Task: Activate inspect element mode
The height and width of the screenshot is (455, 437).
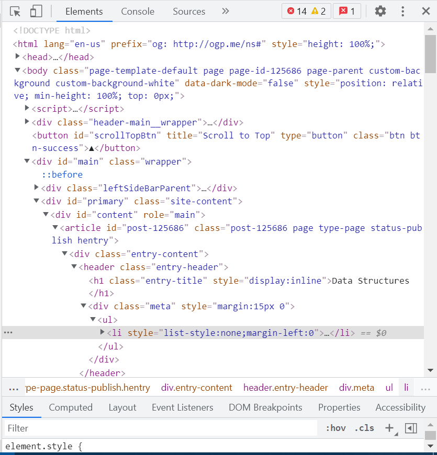Action: pos(15,11)
